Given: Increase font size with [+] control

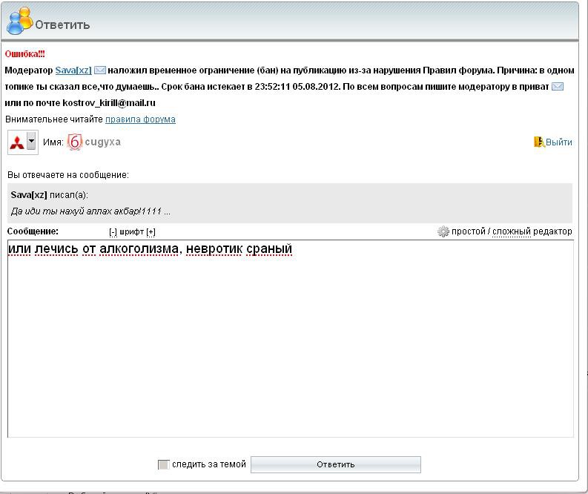Looking at the screenshot, I should tap(151, 232).
